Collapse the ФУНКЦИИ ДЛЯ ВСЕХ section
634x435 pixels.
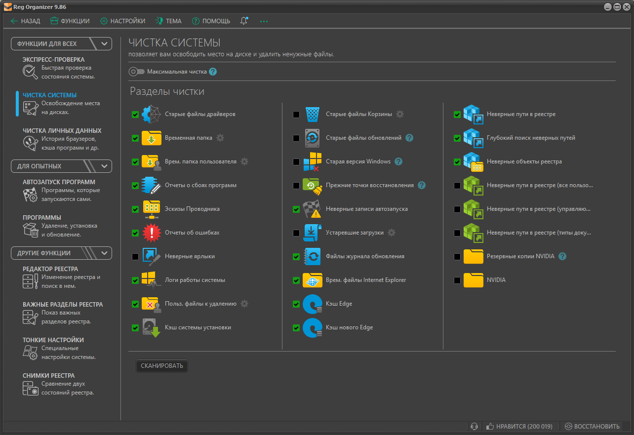point(104,44)
